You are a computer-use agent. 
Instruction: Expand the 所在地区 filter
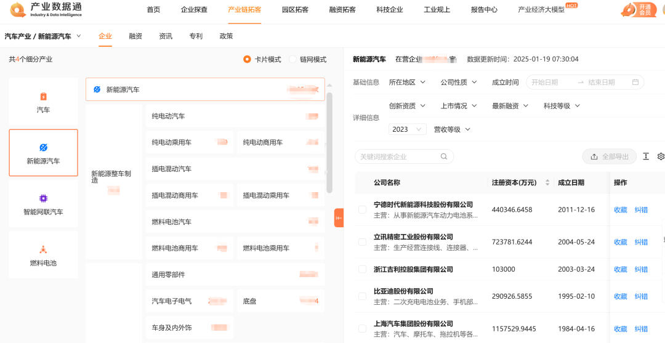(x=407, y=83)
